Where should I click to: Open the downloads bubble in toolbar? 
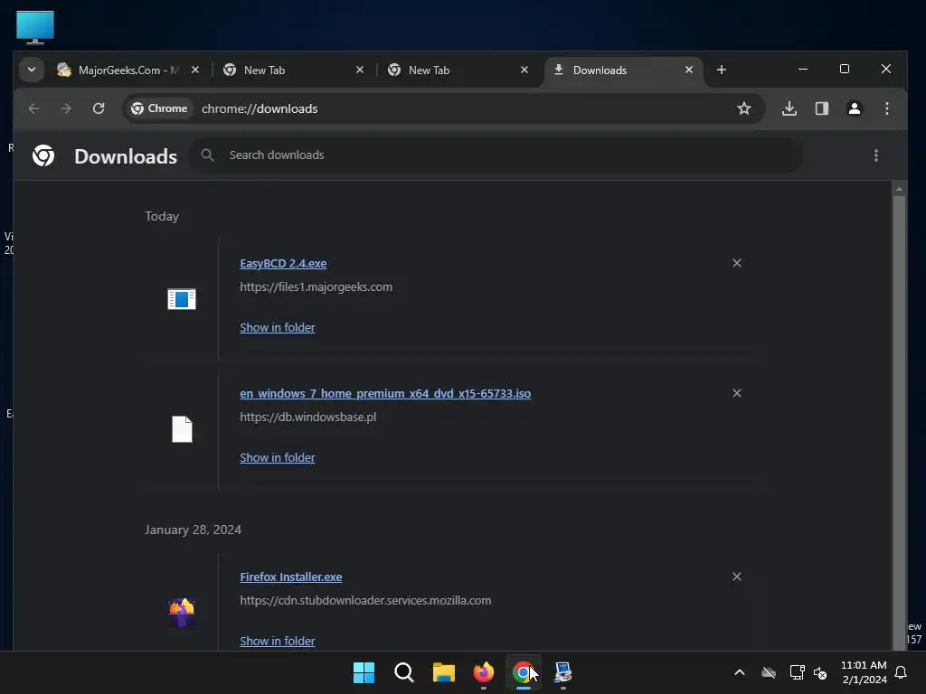click(x=789, y=108)
